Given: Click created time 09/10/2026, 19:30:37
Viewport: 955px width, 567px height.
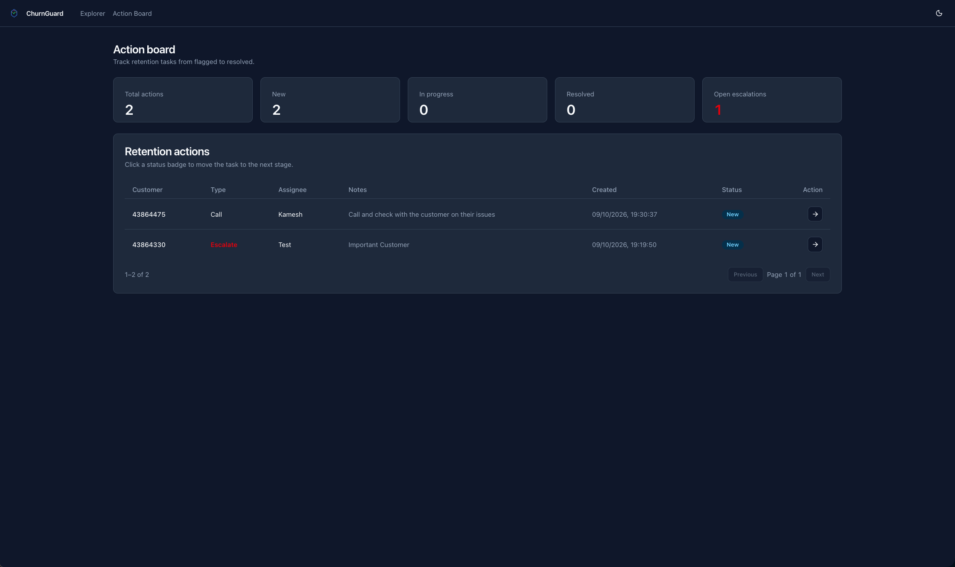Looking at the screenshot, I should coord(625,215).
